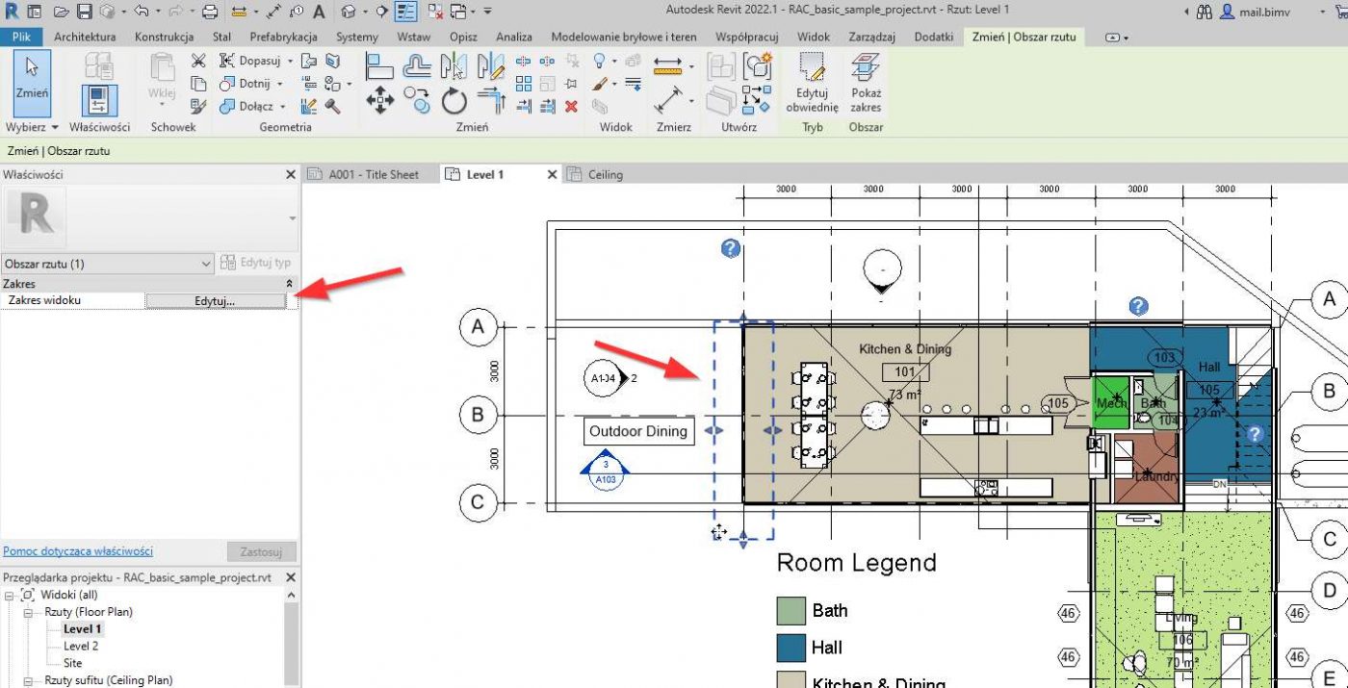Click the Edytuj obwiednię tool
The image size is (1348, 688).
pyautogui.click(x=812, y=82)
